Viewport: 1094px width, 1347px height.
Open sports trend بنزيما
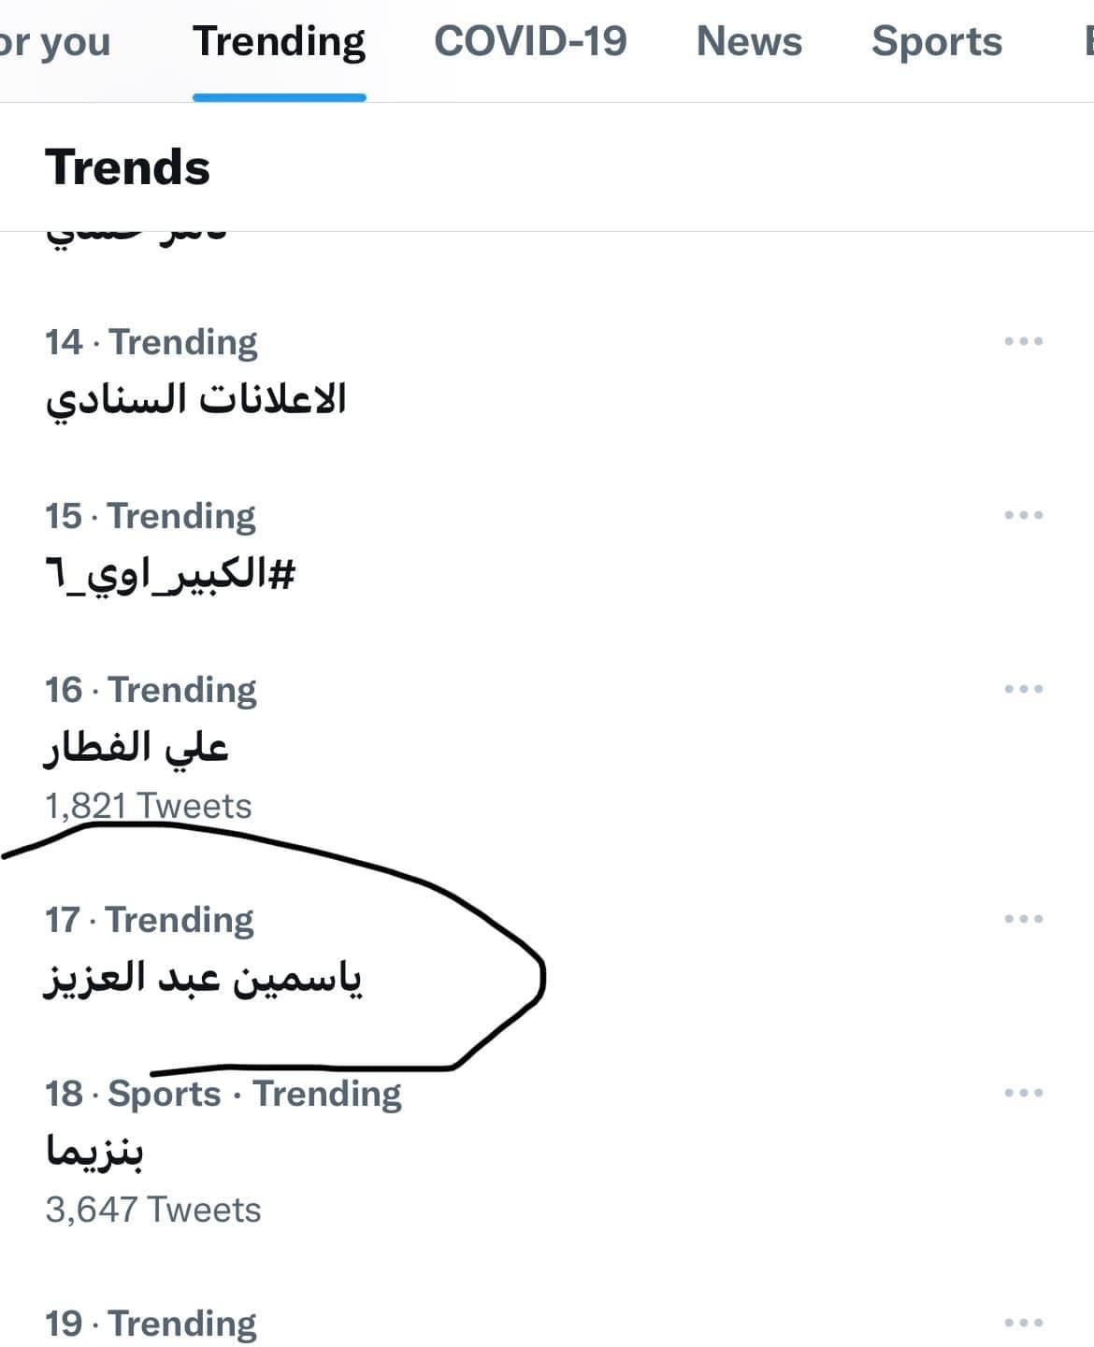94,1152
